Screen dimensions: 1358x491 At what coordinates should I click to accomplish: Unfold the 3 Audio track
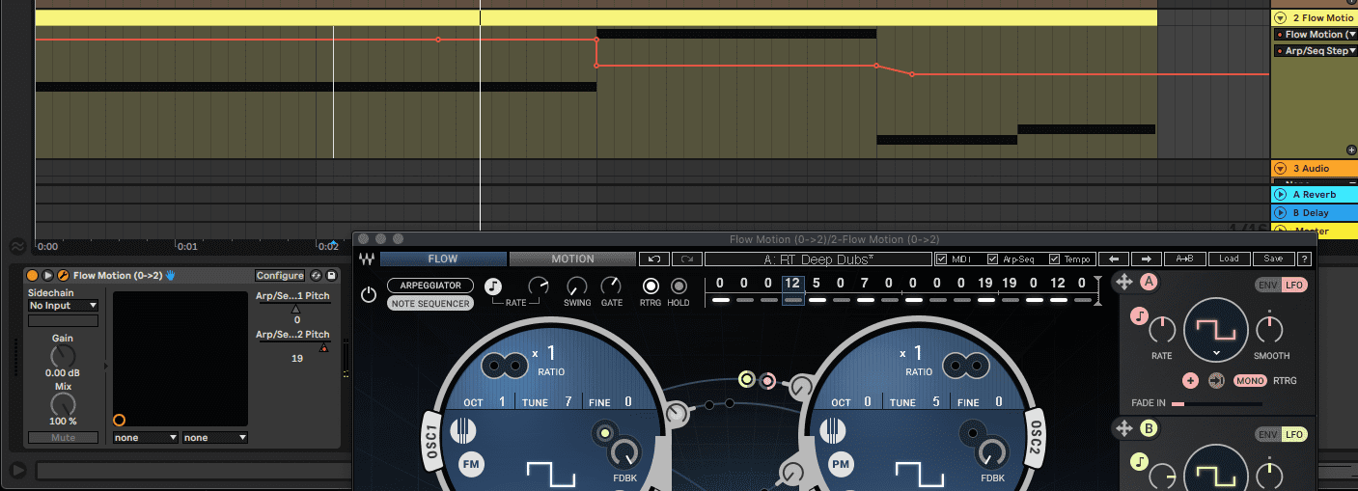pos(1281,169)
